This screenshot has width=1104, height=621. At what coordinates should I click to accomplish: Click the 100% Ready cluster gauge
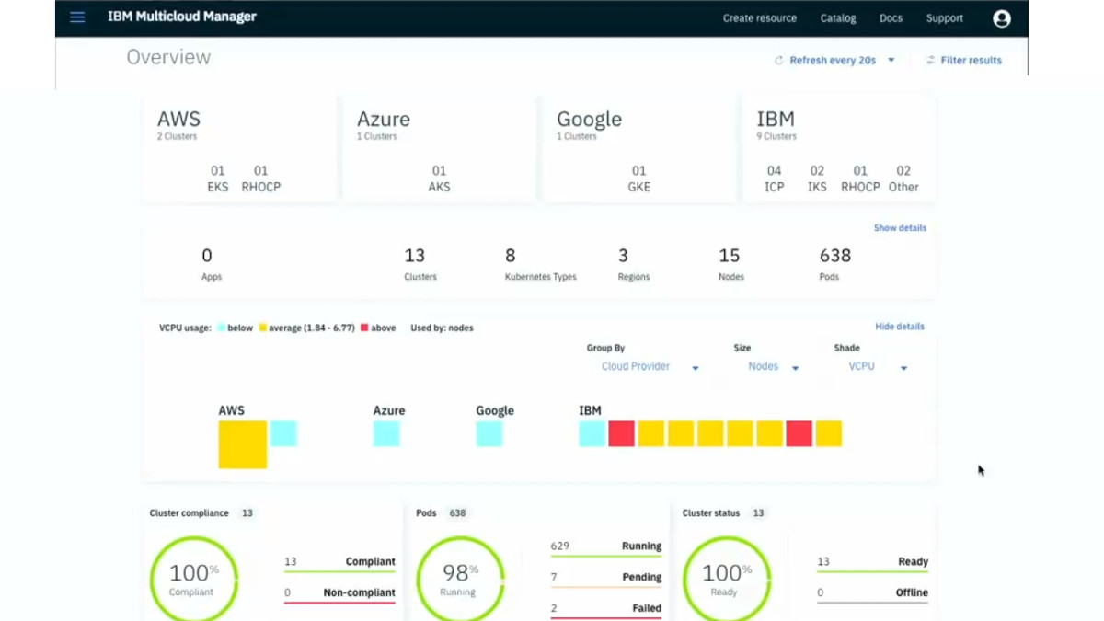(x=726, y=579)
